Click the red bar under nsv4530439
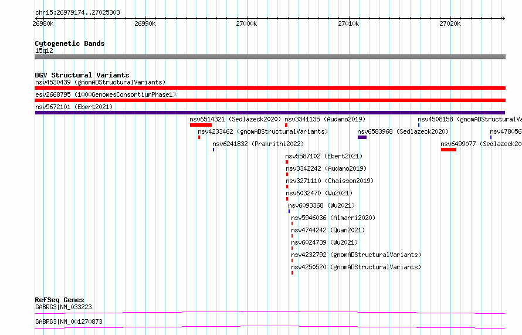The width and height of the screenshot is (522, 335). 270,88
